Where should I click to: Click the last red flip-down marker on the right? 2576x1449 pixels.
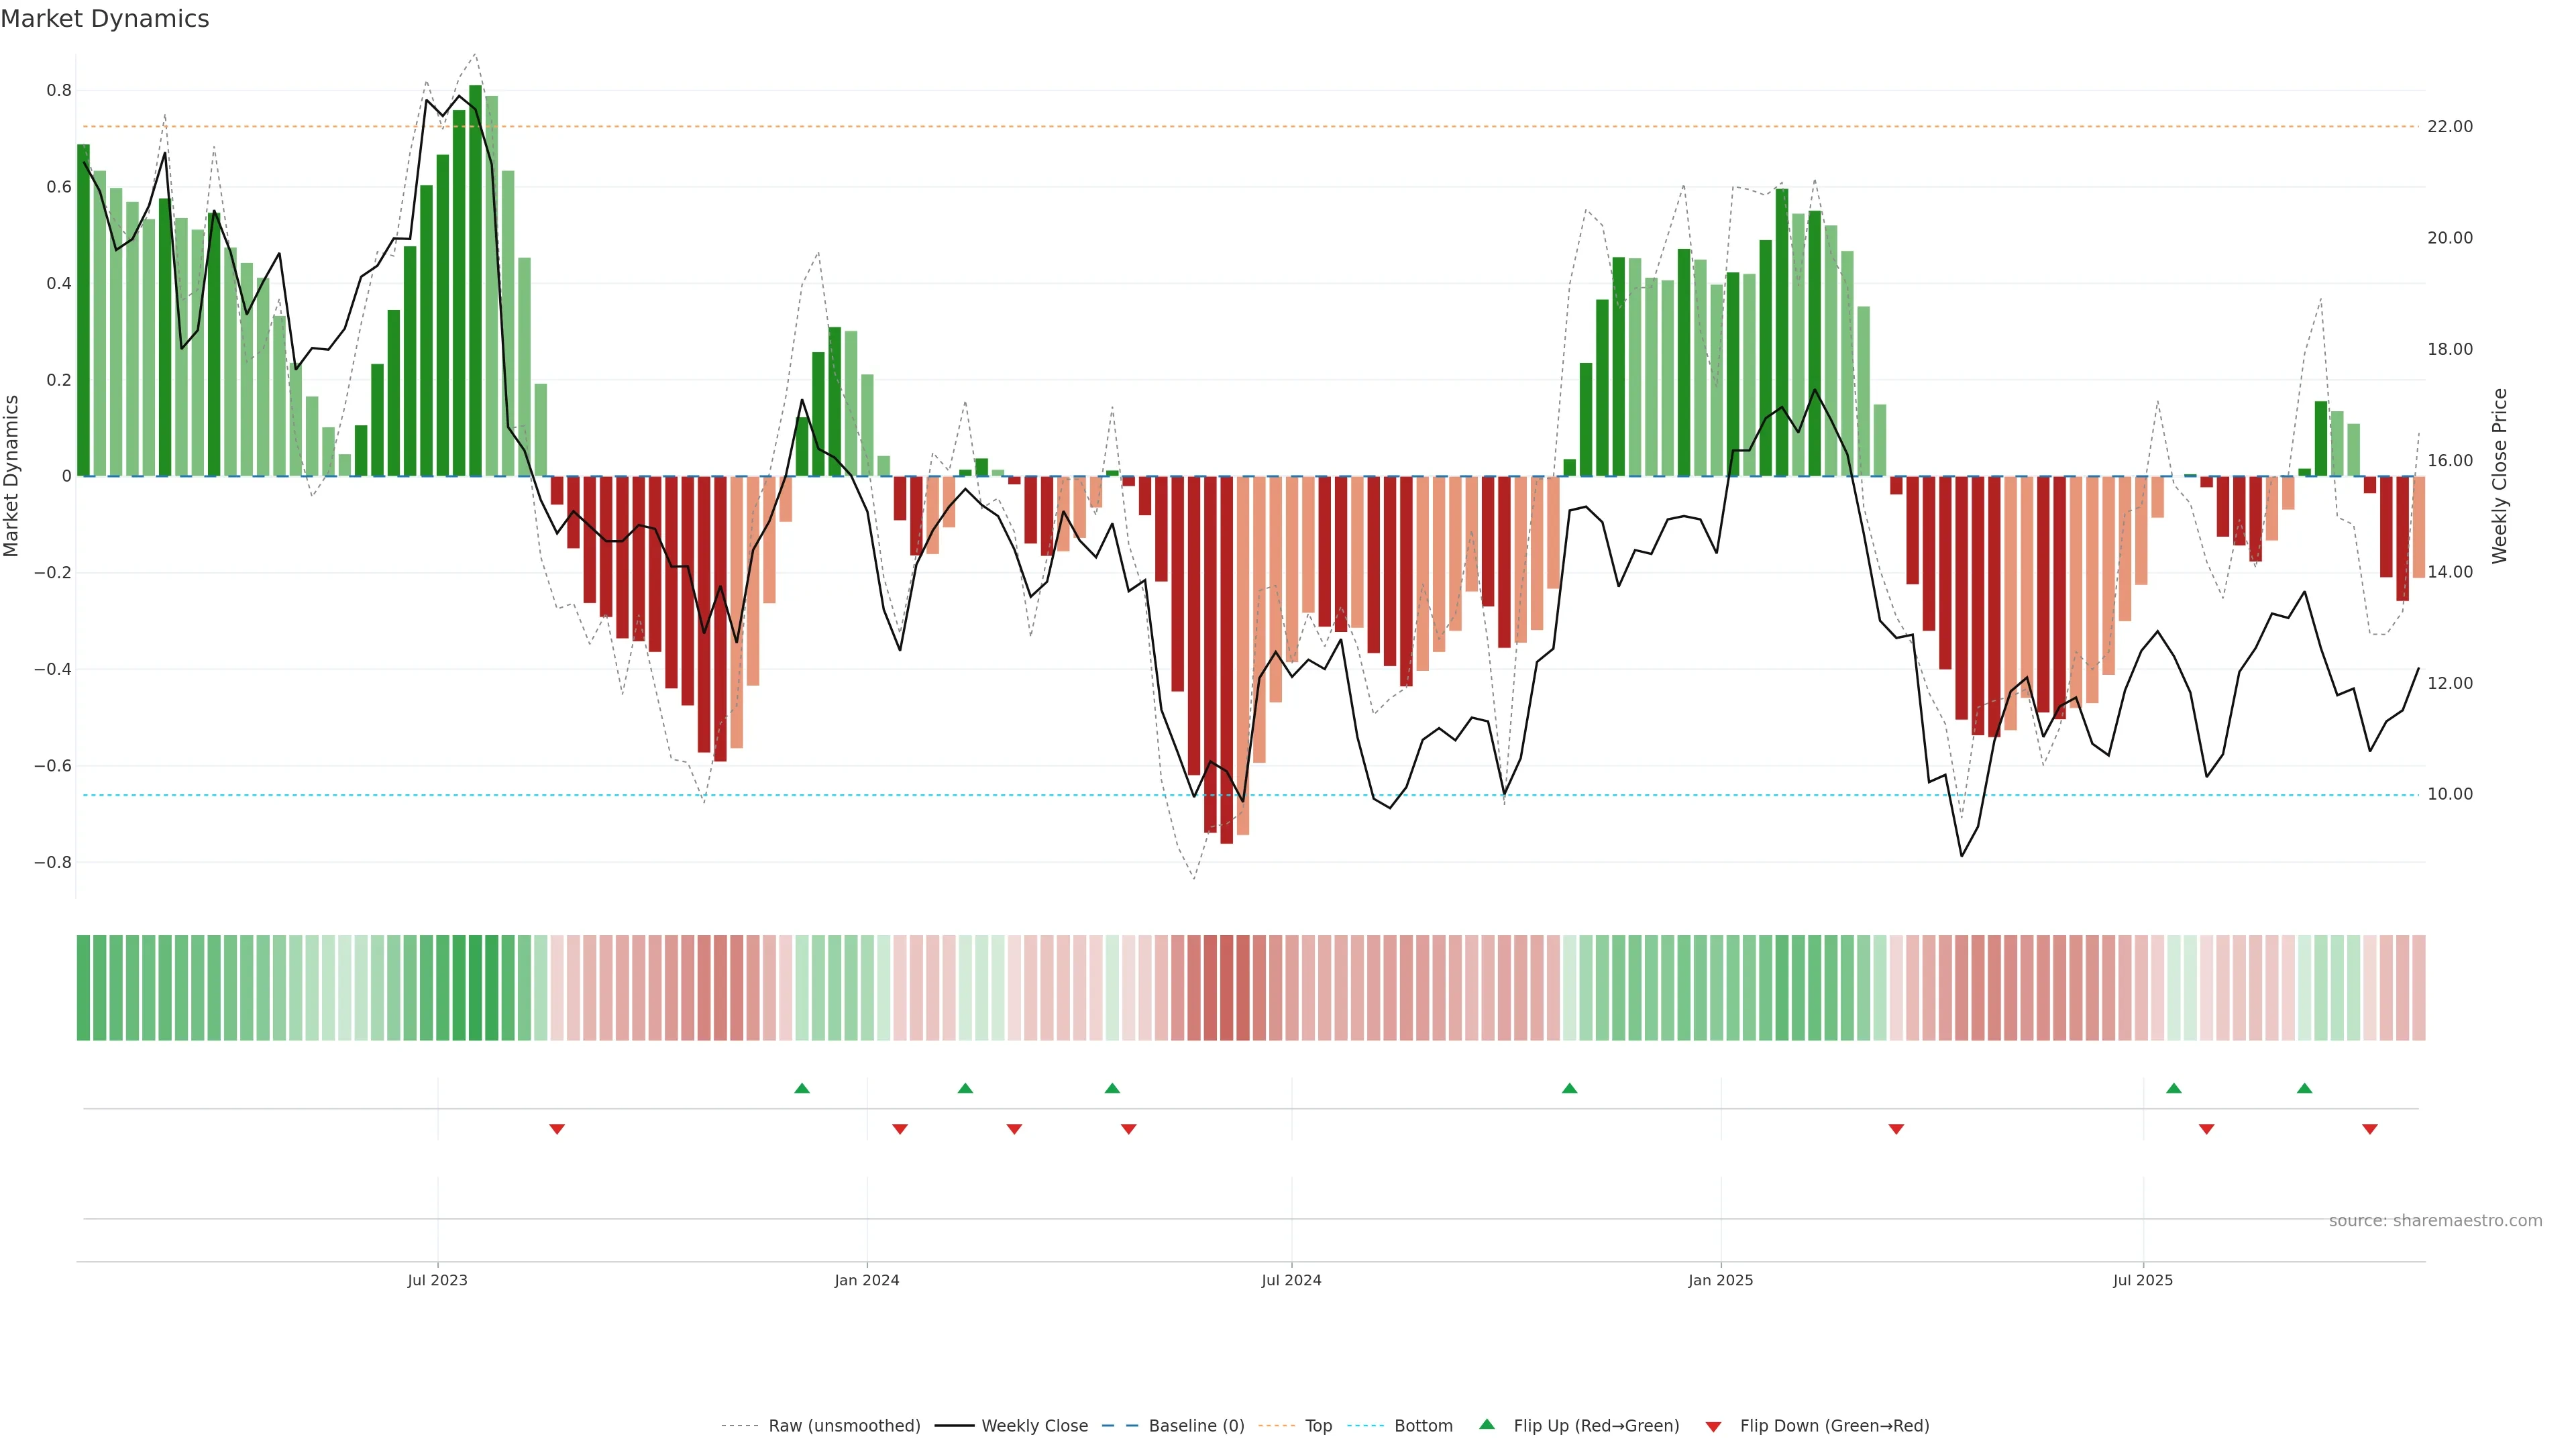tap(2369, 1129)
